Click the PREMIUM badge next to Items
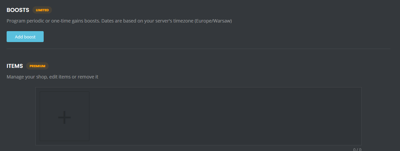 37,66
